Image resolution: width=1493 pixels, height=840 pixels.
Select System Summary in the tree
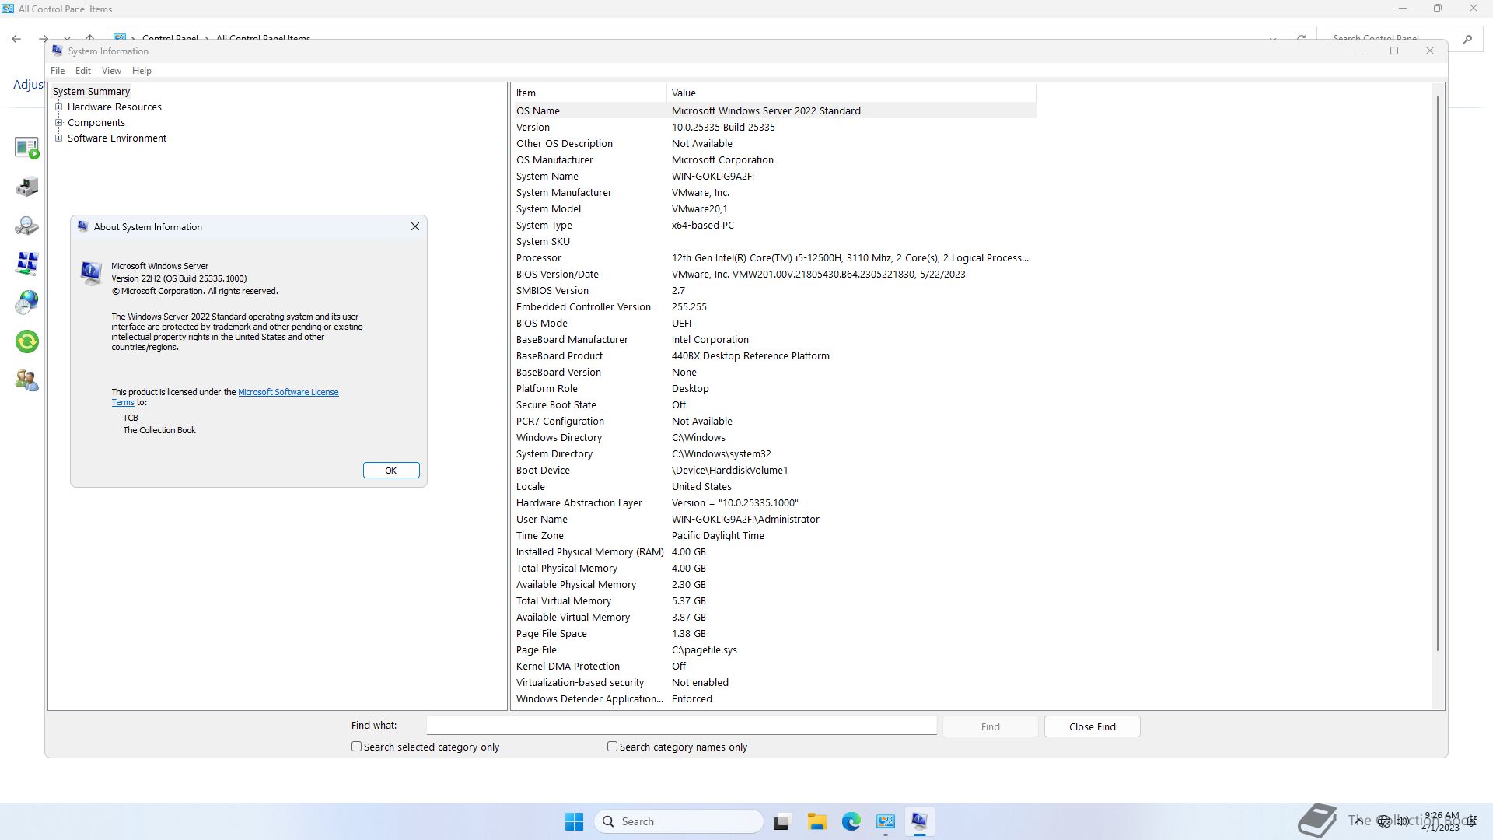tap(91, 92)
